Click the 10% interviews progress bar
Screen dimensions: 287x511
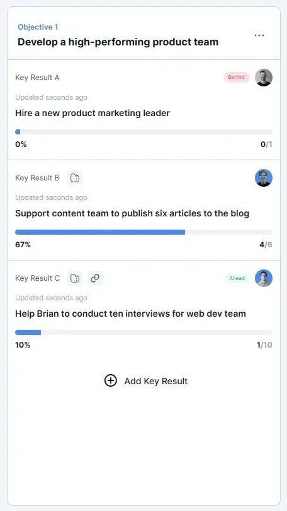pyautogui.click(x=143, y=332)
